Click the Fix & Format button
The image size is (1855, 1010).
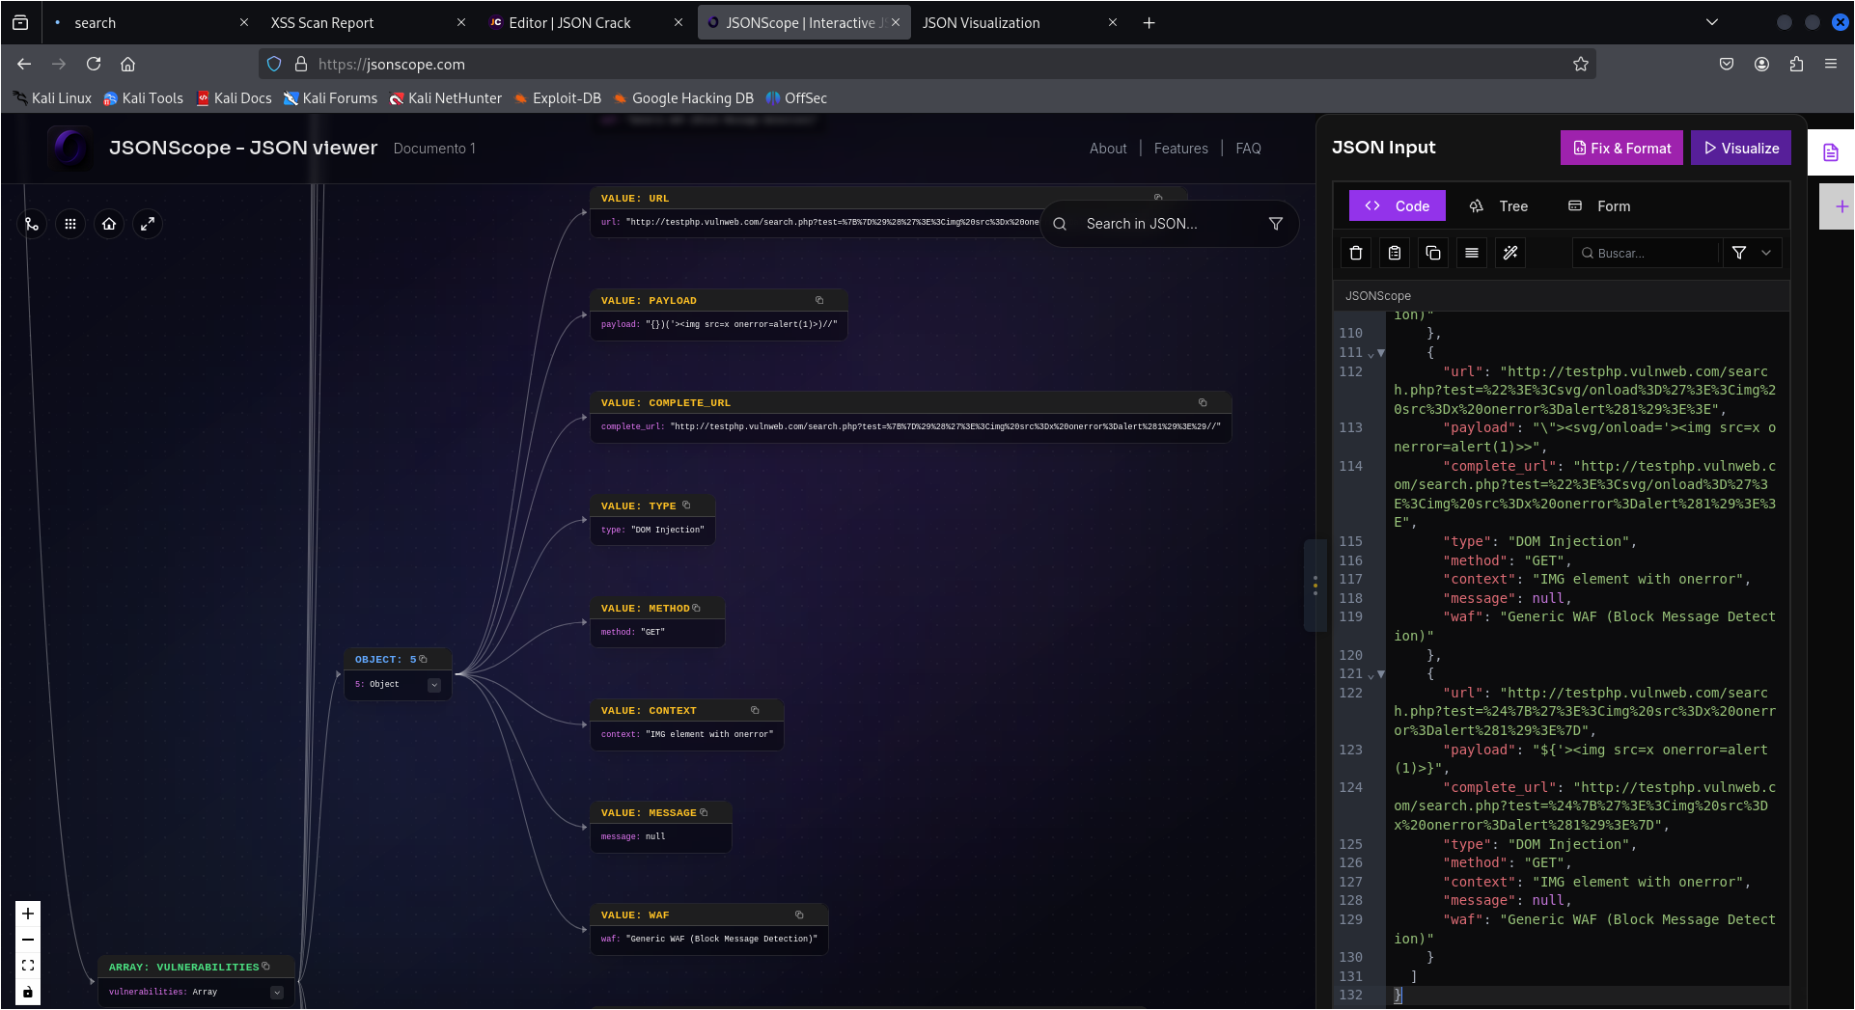coord(1621,148)
